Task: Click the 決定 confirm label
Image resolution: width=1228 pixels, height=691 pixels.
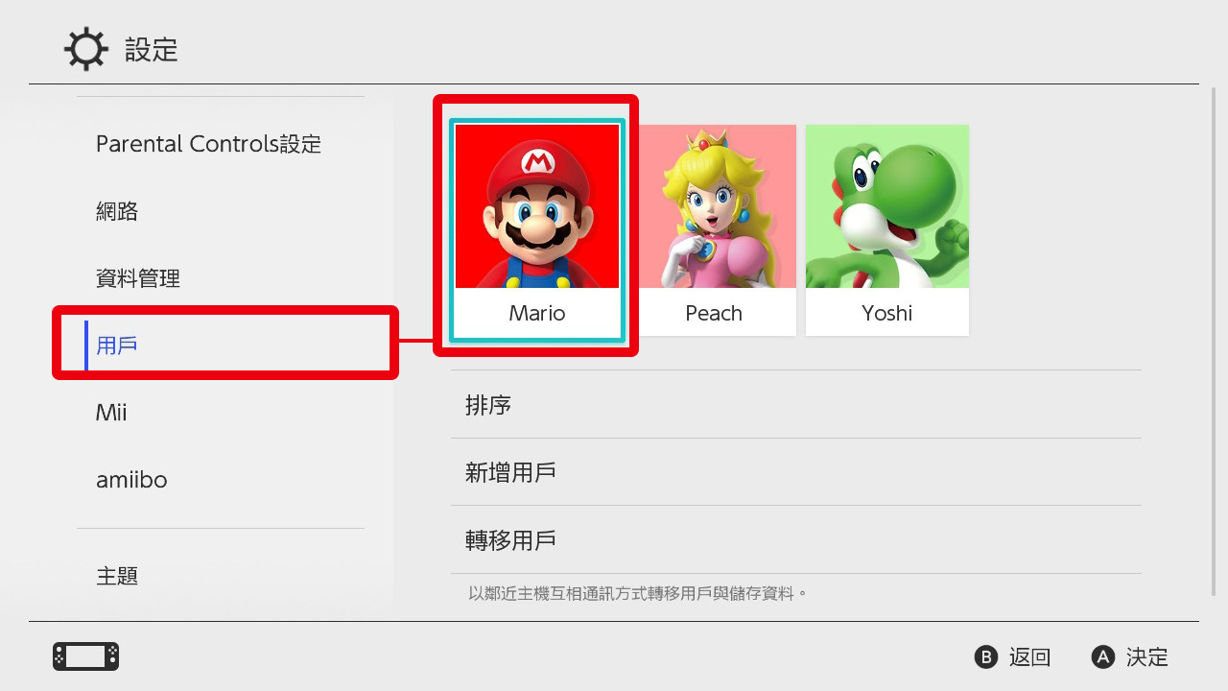Action: [1147, 657]
